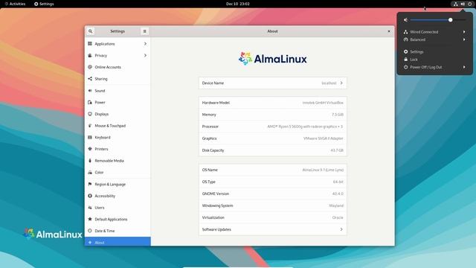Click the Date & Time clock icon

(x=90, y=231)
